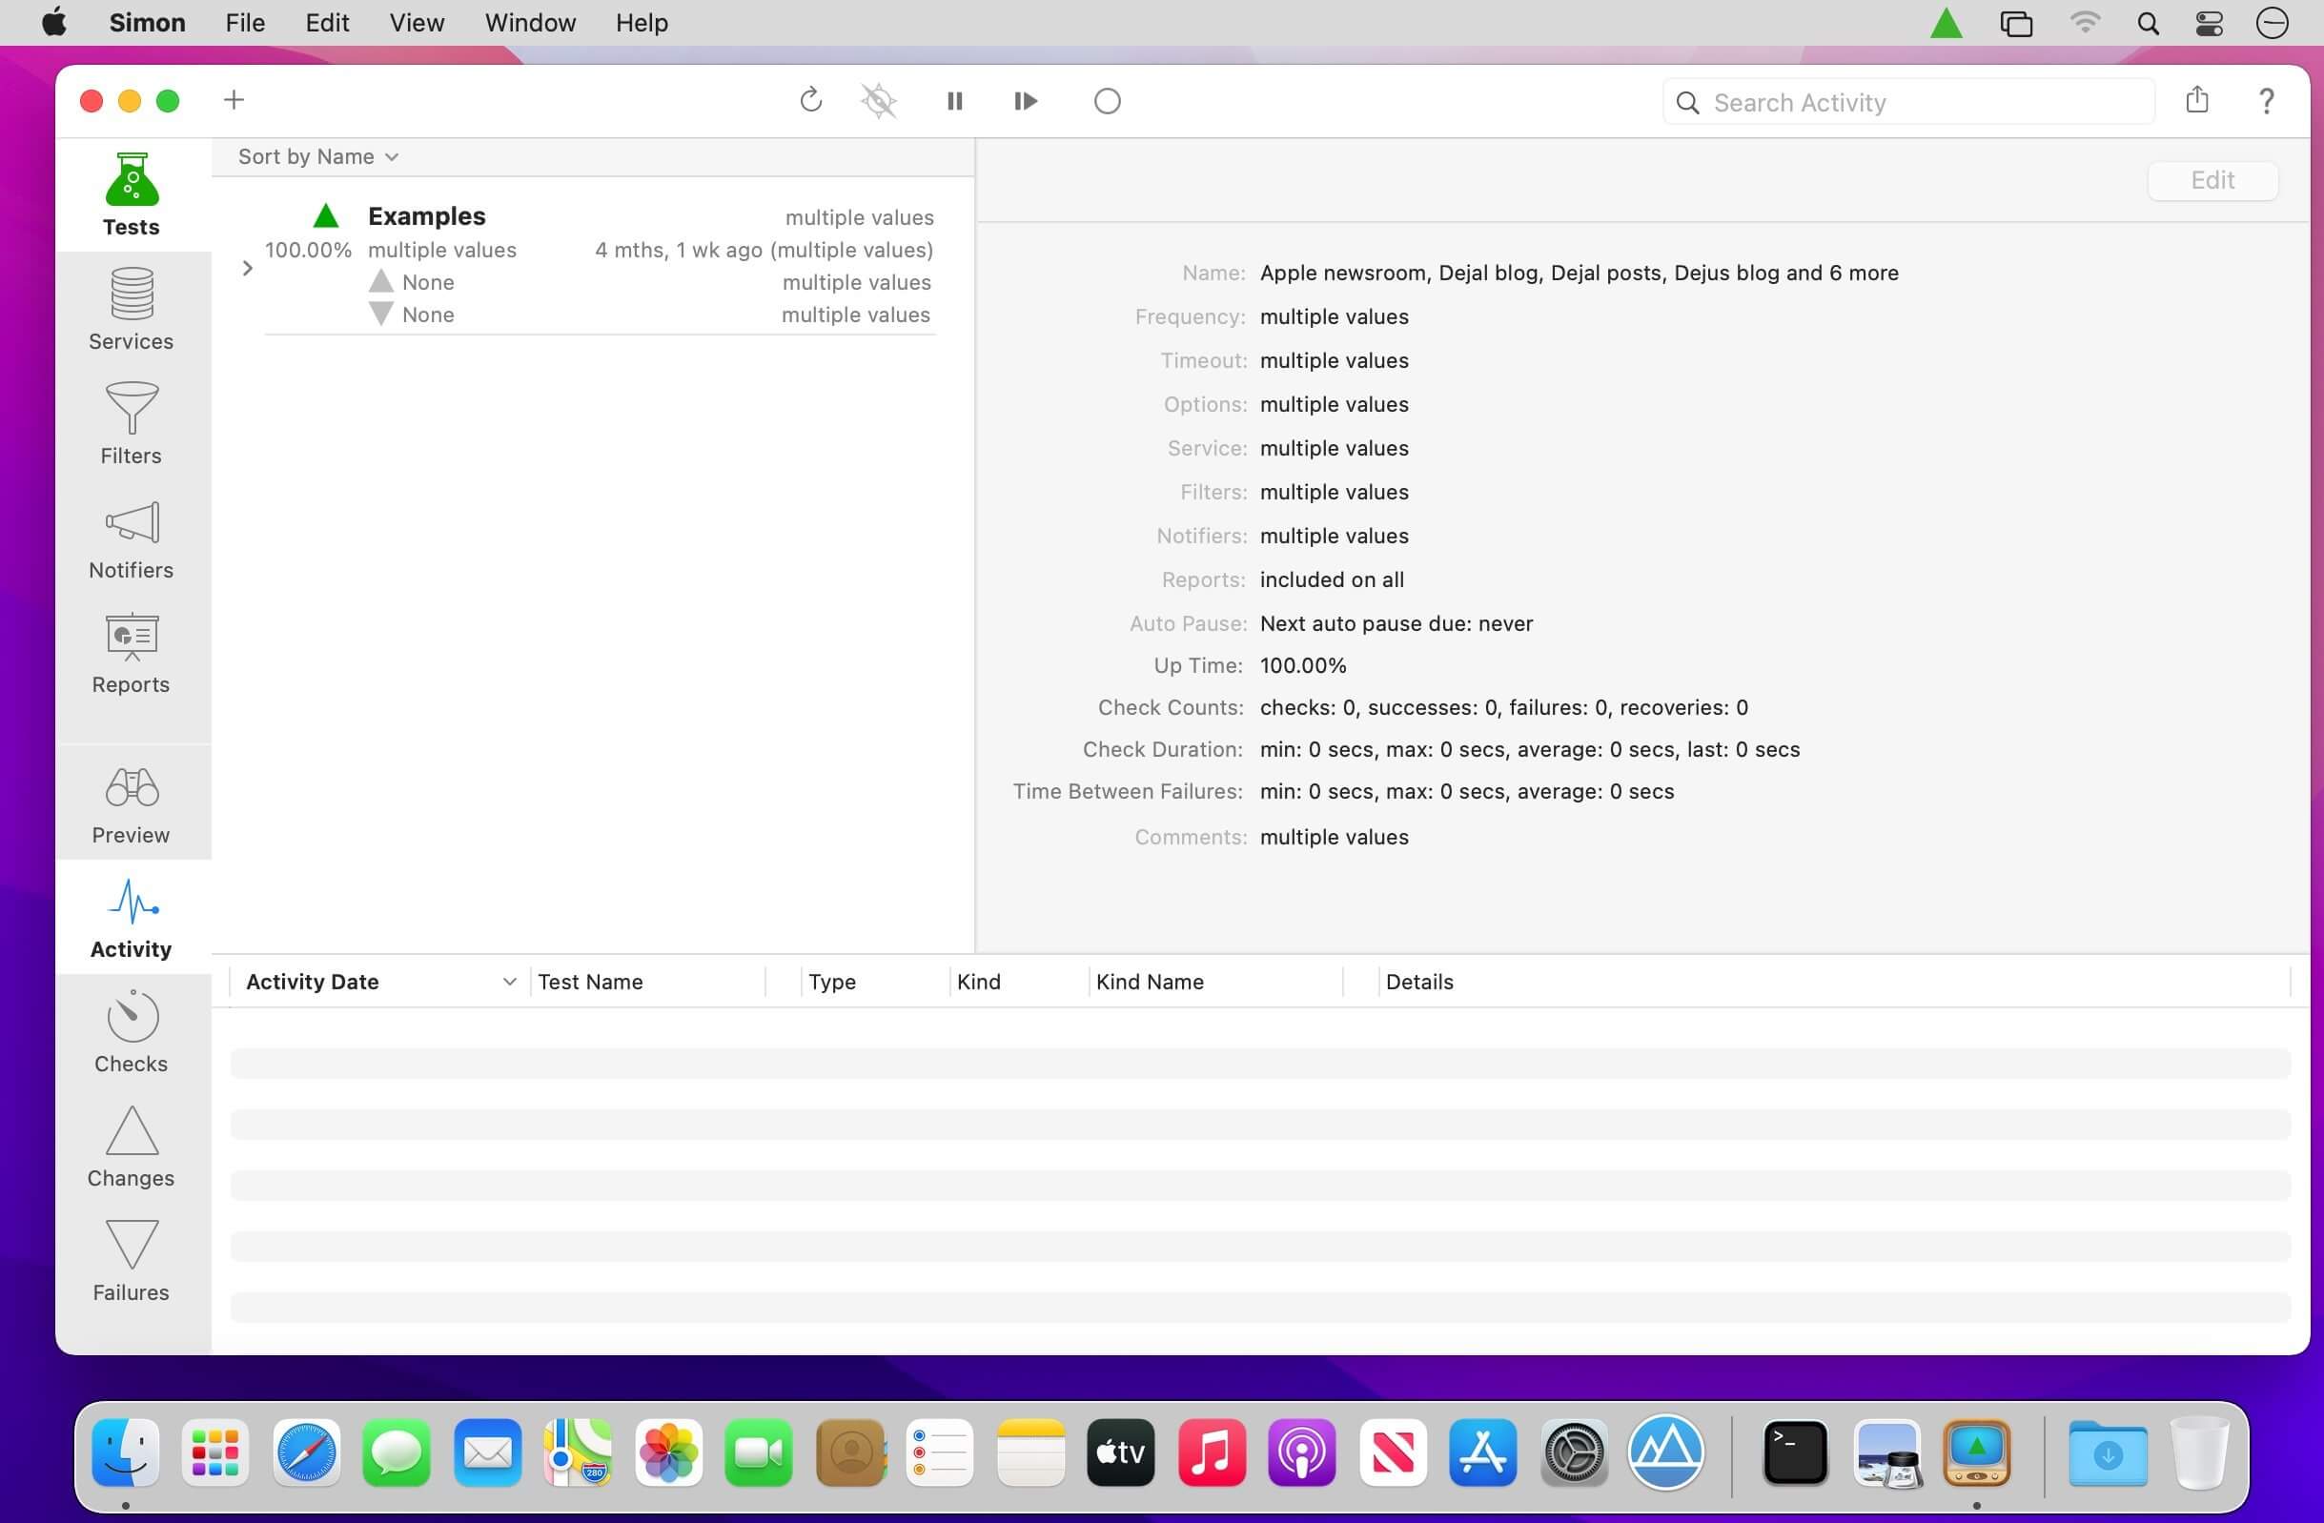
Task: Open App Store from the Dock
Action: (x=1482, y=1452)
